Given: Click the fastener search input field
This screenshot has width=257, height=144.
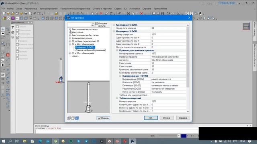Looking at the screenshot, I should point(80,25).
